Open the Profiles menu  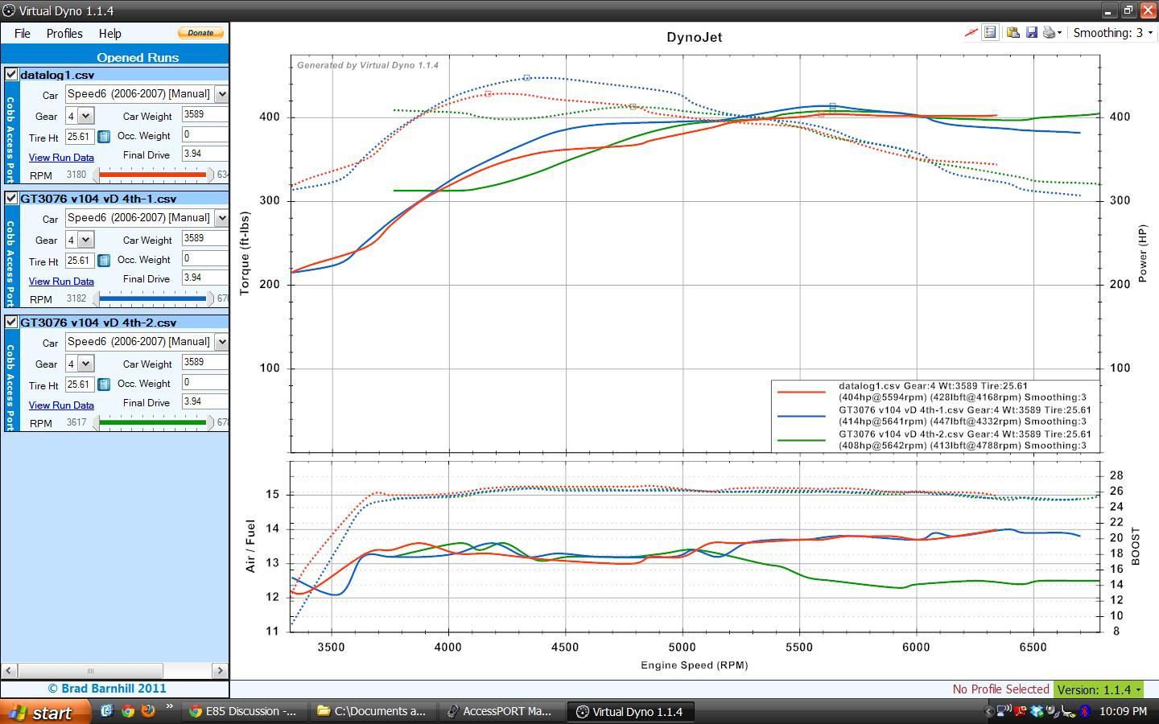click(64, 34)
